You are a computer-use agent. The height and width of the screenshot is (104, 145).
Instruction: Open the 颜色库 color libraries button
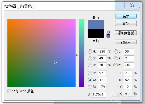[x=126, y=42]
